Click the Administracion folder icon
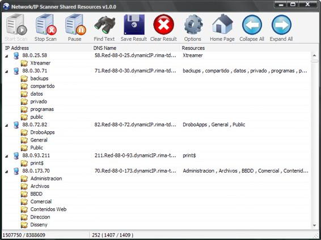This screenshot has width=321, height=240. pyautogui.click(x=24, y=178)
